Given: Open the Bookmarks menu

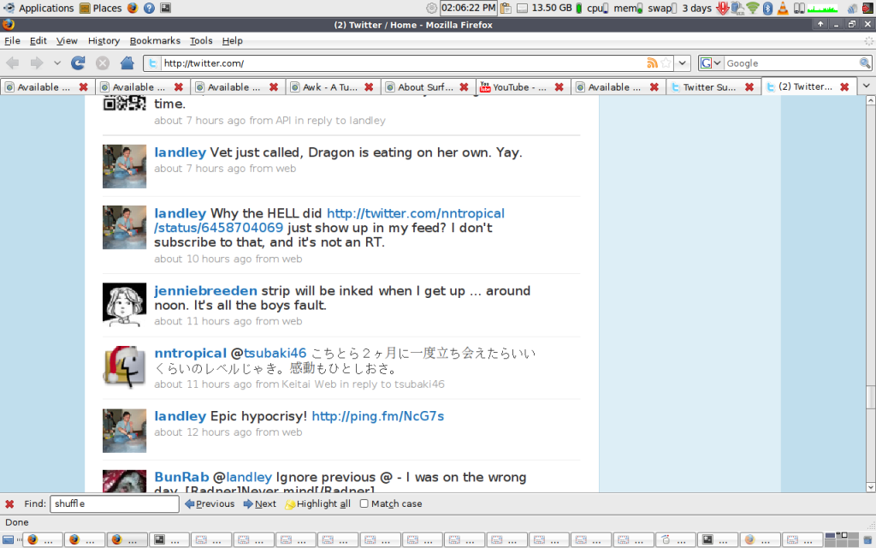Looking at the screenshot, I should coord(155,40).
